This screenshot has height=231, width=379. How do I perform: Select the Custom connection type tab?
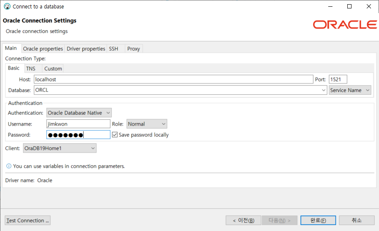click(53, 69)
